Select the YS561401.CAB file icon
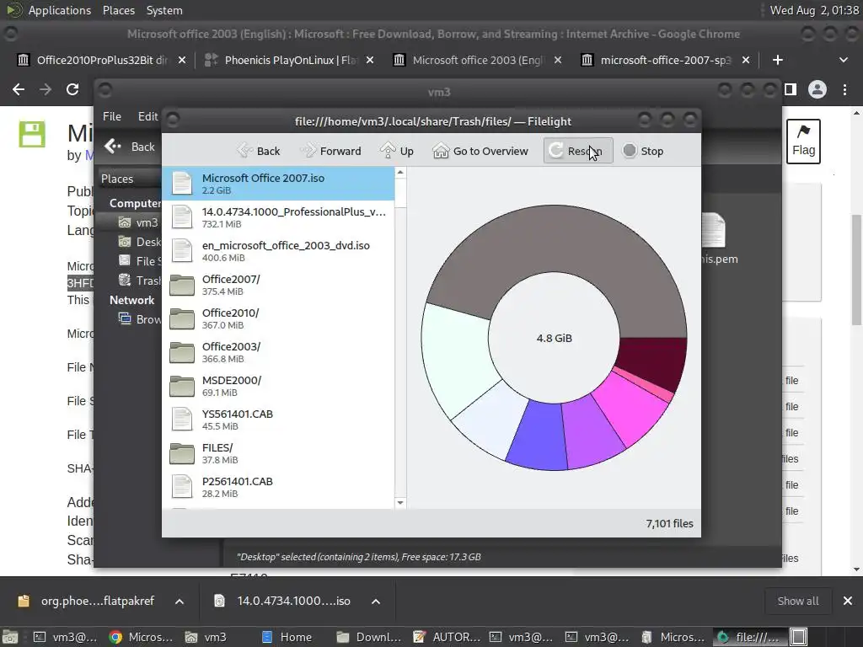The image size is (863, 647). (x=182, y=420)
